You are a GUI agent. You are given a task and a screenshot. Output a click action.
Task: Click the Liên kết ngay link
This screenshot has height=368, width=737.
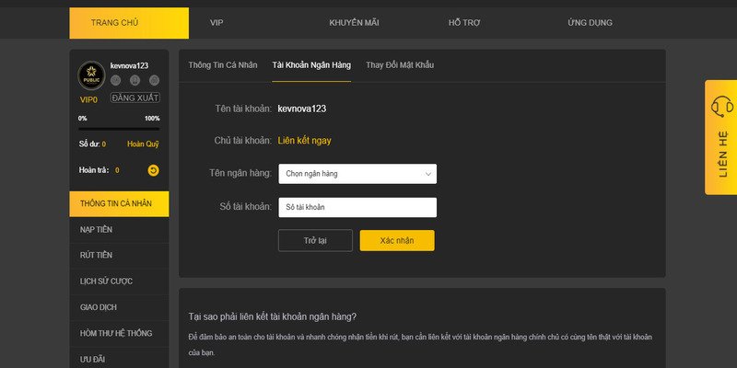pyautogui.click(x=304, y=141)
